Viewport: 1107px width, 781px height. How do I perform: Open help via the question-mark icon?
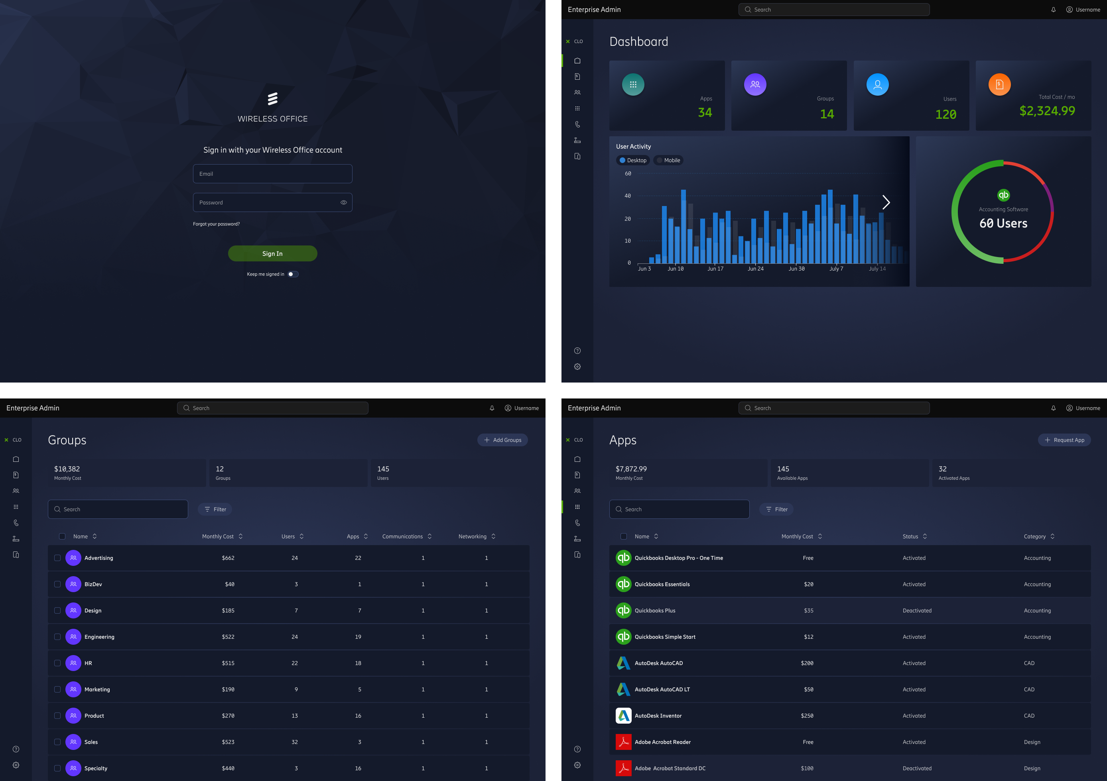(577, 350)
